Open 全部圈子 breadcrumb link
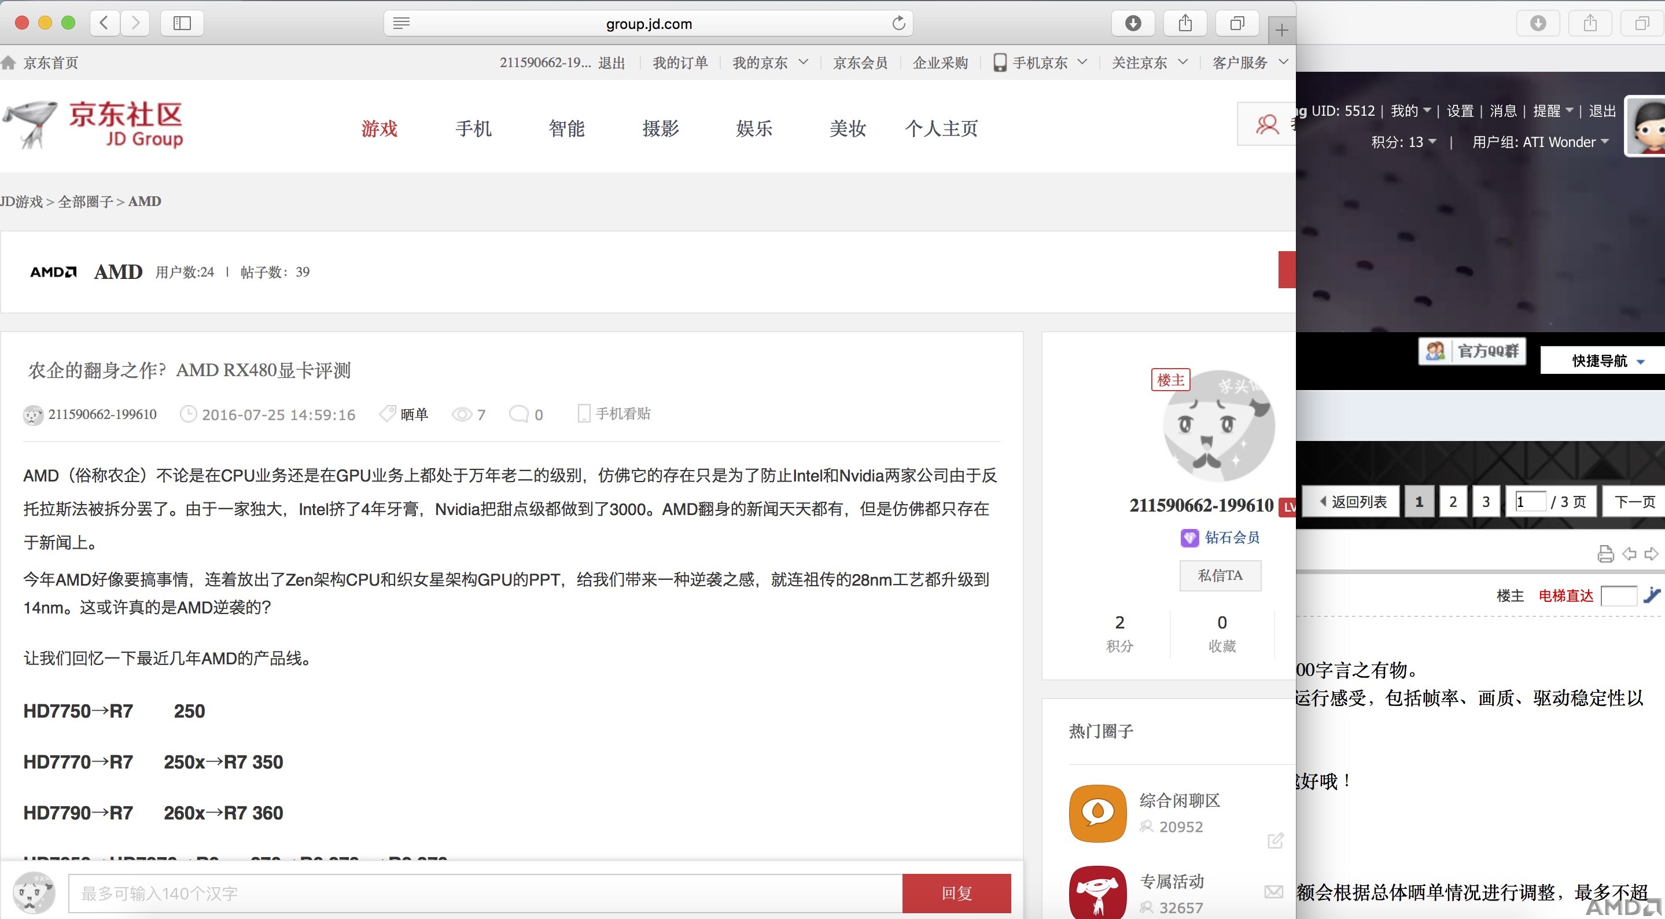Screen dimensions: 1665x919 tap(85, 202)
